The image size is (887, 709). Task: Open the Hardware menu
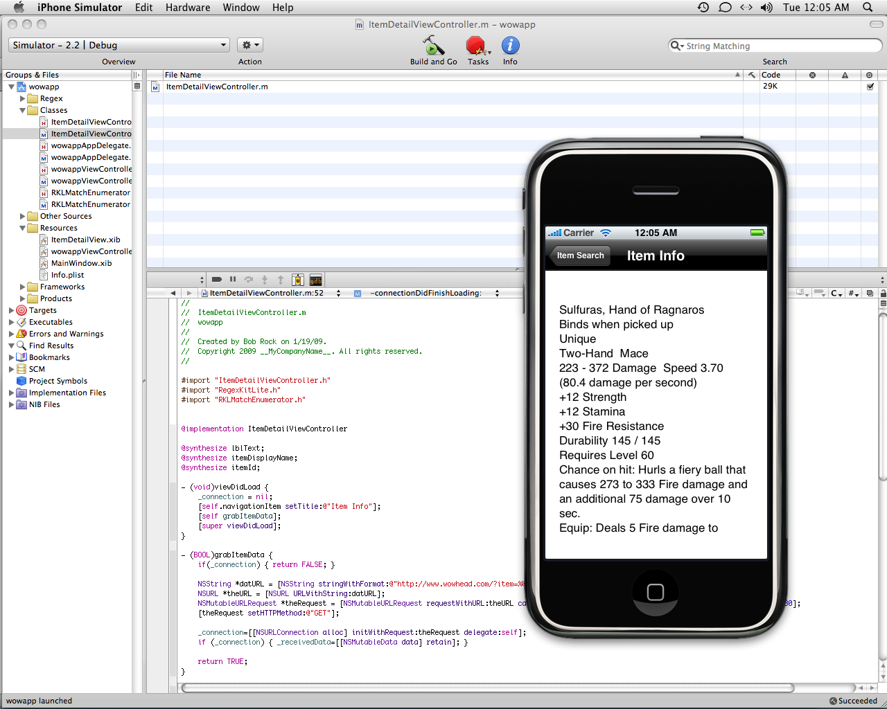pyautogui.click(x=187, y=8)
